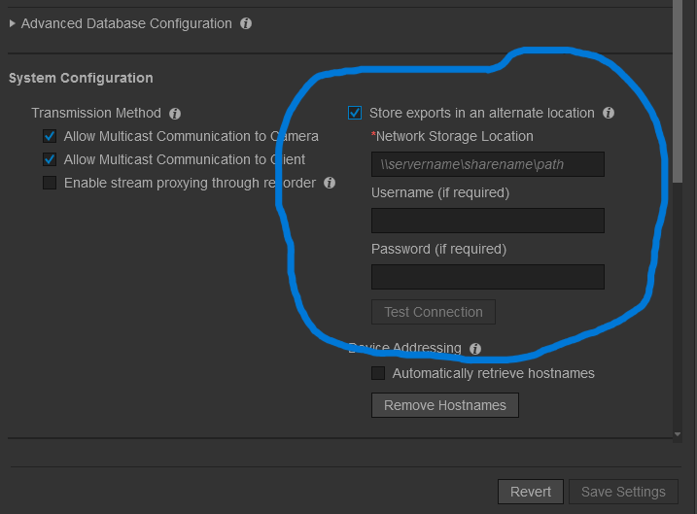Screen dimensions: 697x514
Task: Click info icon beside Advanced Database Configuration
Action: pyautogui.click(x=246, y=23)
